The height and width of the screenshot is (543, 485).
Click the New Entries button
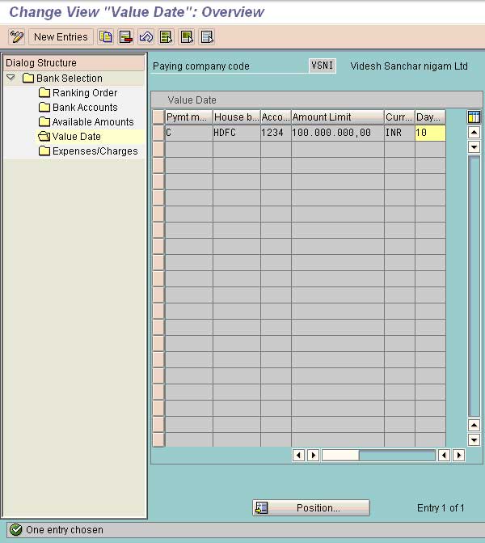click(61, 36)
